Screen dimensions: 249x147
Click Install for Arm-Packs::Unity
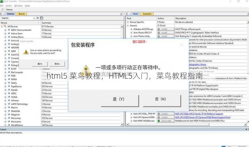[x=165, y=36]
